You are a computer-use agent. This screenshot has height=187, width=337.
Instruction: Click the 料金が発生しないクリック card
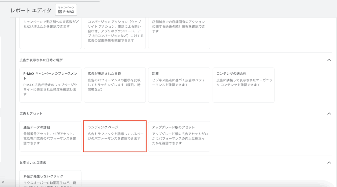[x=50, y=178]
